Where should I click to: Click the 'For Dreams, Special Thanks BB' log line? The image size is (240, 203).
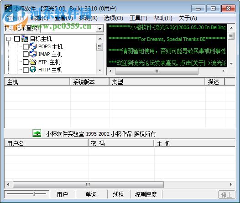coord(167,39)
